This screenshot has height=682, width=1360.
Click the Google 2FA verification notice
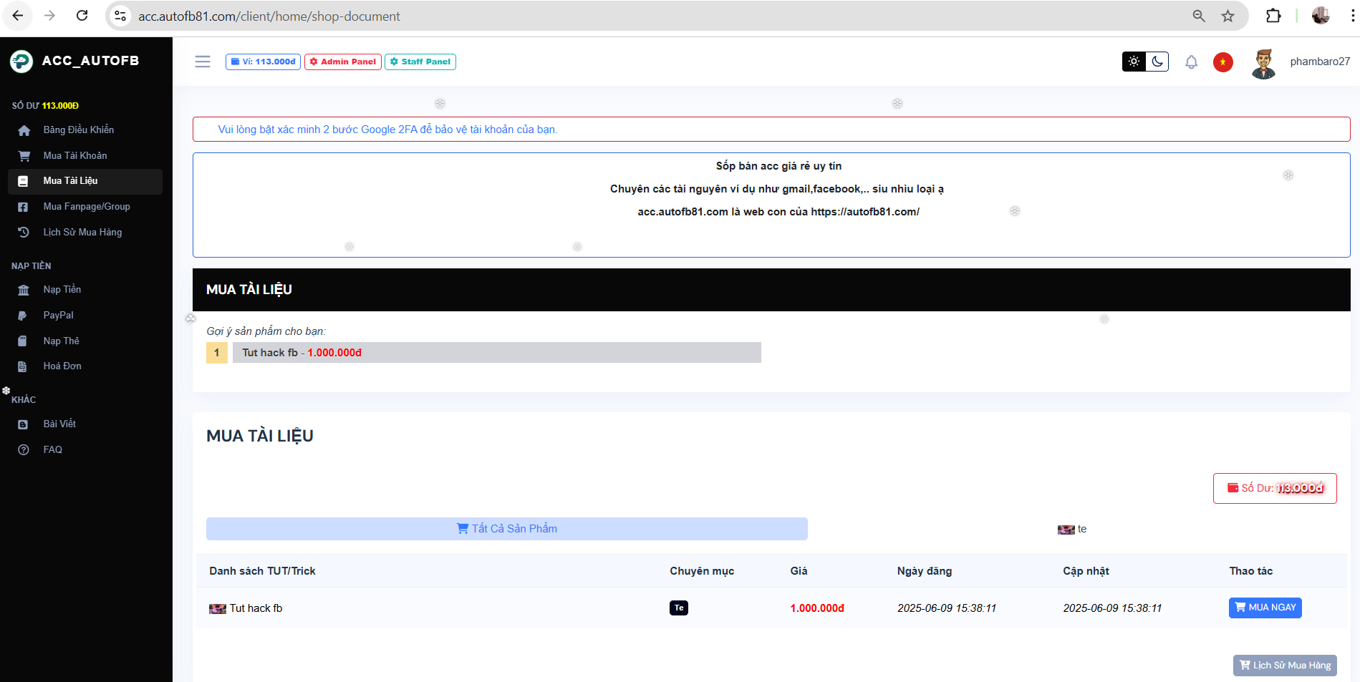[387, 130]
